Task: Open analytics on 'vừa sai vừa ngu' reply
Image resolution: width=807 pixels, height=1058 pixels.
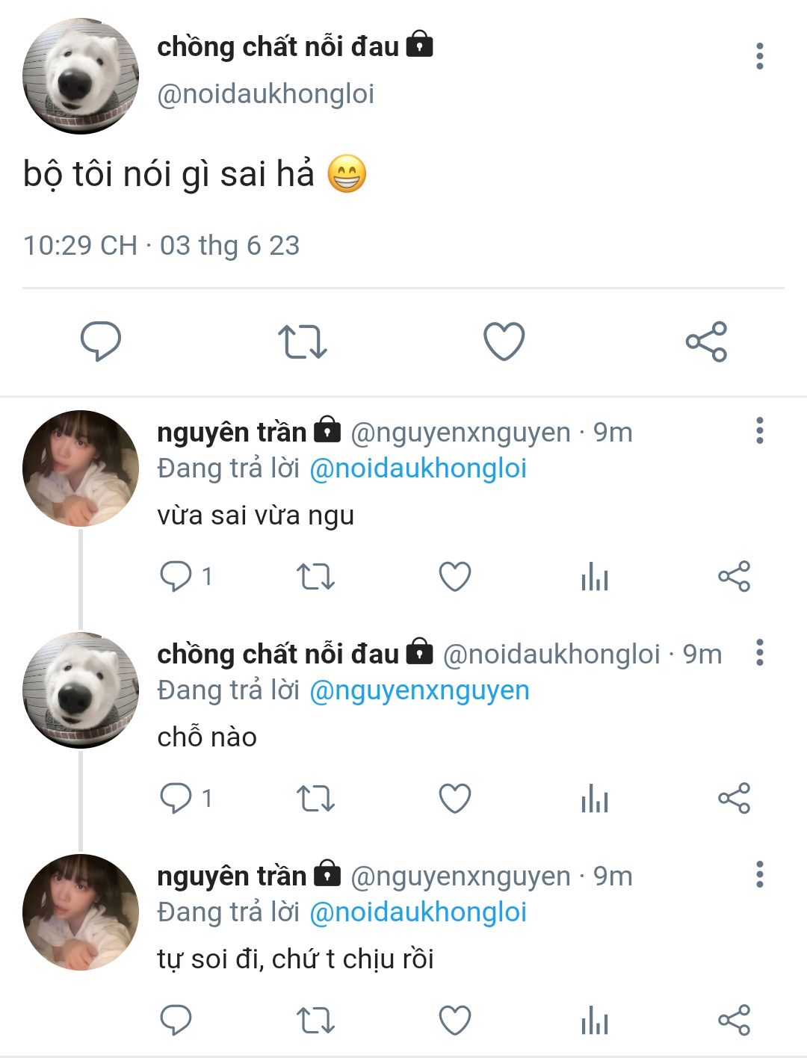Action: [x=595, y=577]
